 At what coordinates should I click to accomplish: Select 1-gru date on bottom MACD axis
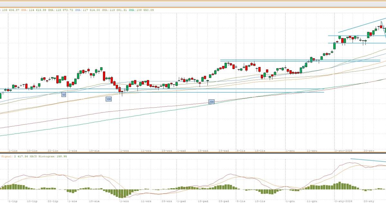[x=290, y=201]
